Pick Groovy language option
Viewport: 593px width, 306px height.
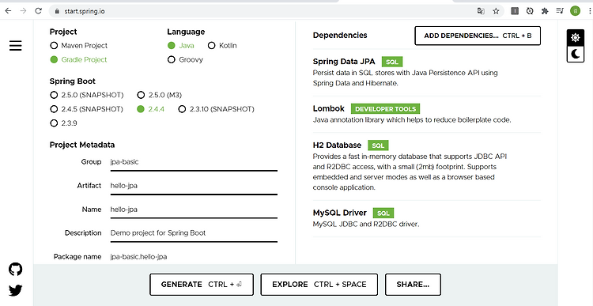[185, 60]
